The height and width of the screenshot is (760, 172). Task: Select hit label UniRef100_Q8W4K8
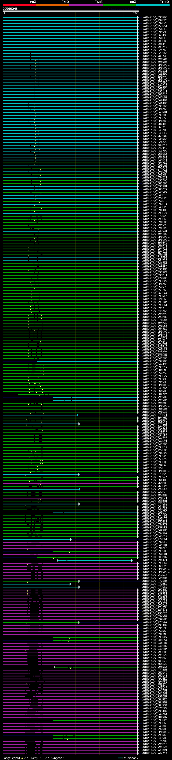154,124
